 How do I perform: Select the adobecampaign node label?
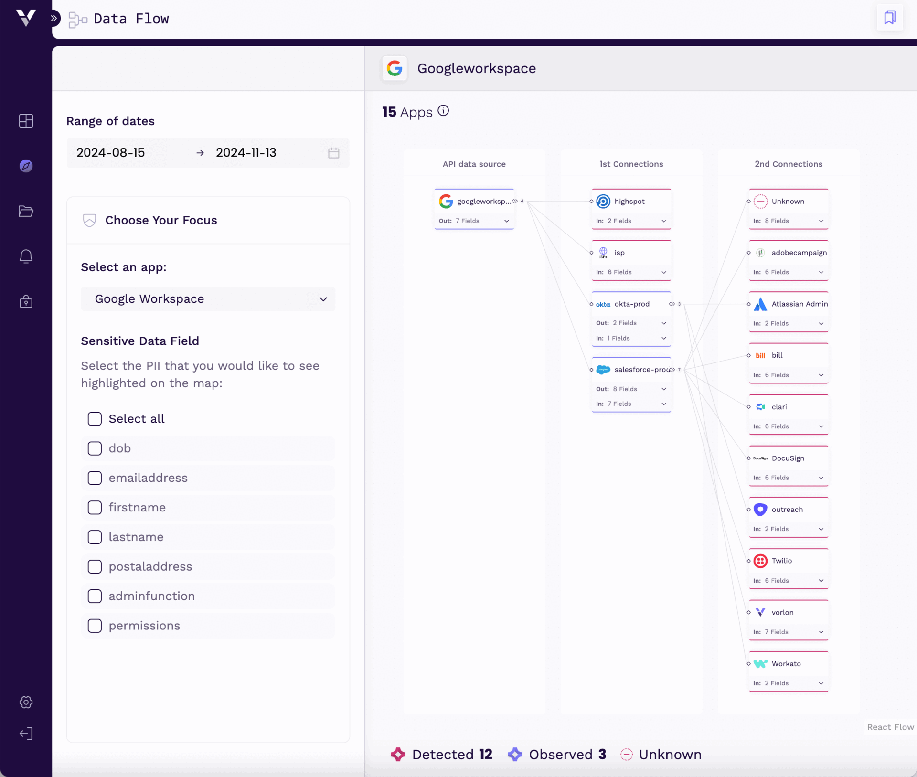coord(799,253)
